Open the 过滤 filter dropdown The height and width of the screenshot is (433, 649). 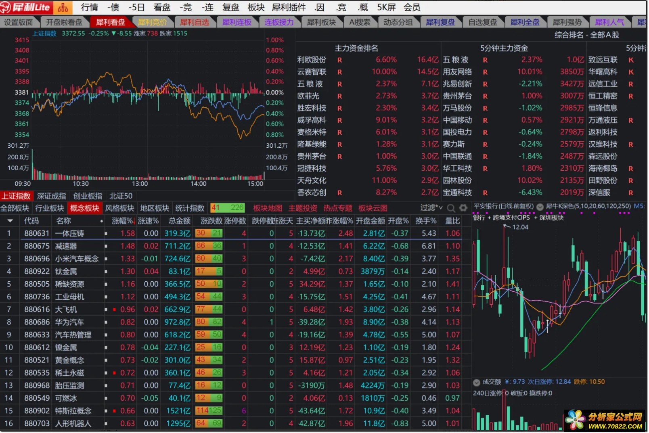point(431,208)
